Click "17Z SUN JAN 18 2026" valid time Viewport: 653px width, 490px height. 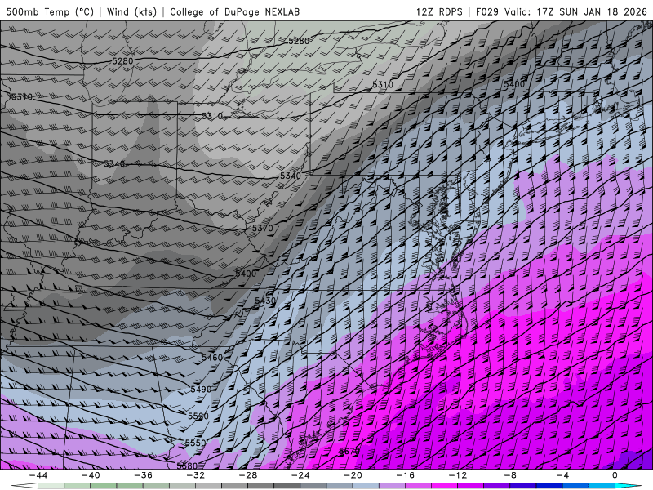tap(591, 11)
